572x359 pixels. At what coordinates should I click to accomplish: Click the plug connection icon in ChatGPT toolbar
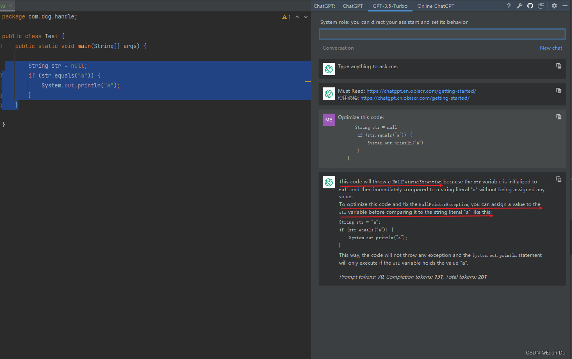pyautogui.click(x=541, y=6)
